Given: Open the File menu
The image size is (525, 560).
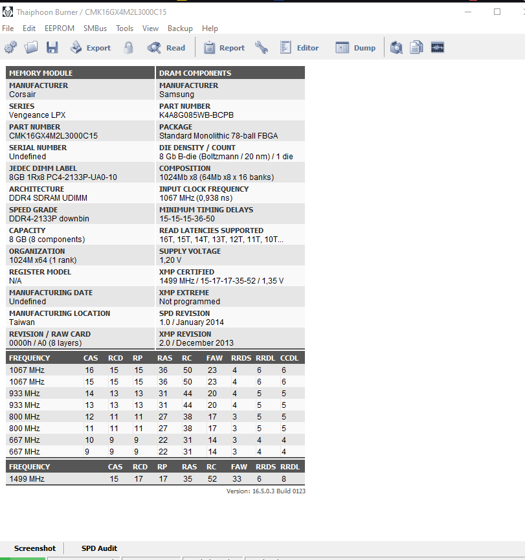Looking at the screenshot, I should (8, 28).
